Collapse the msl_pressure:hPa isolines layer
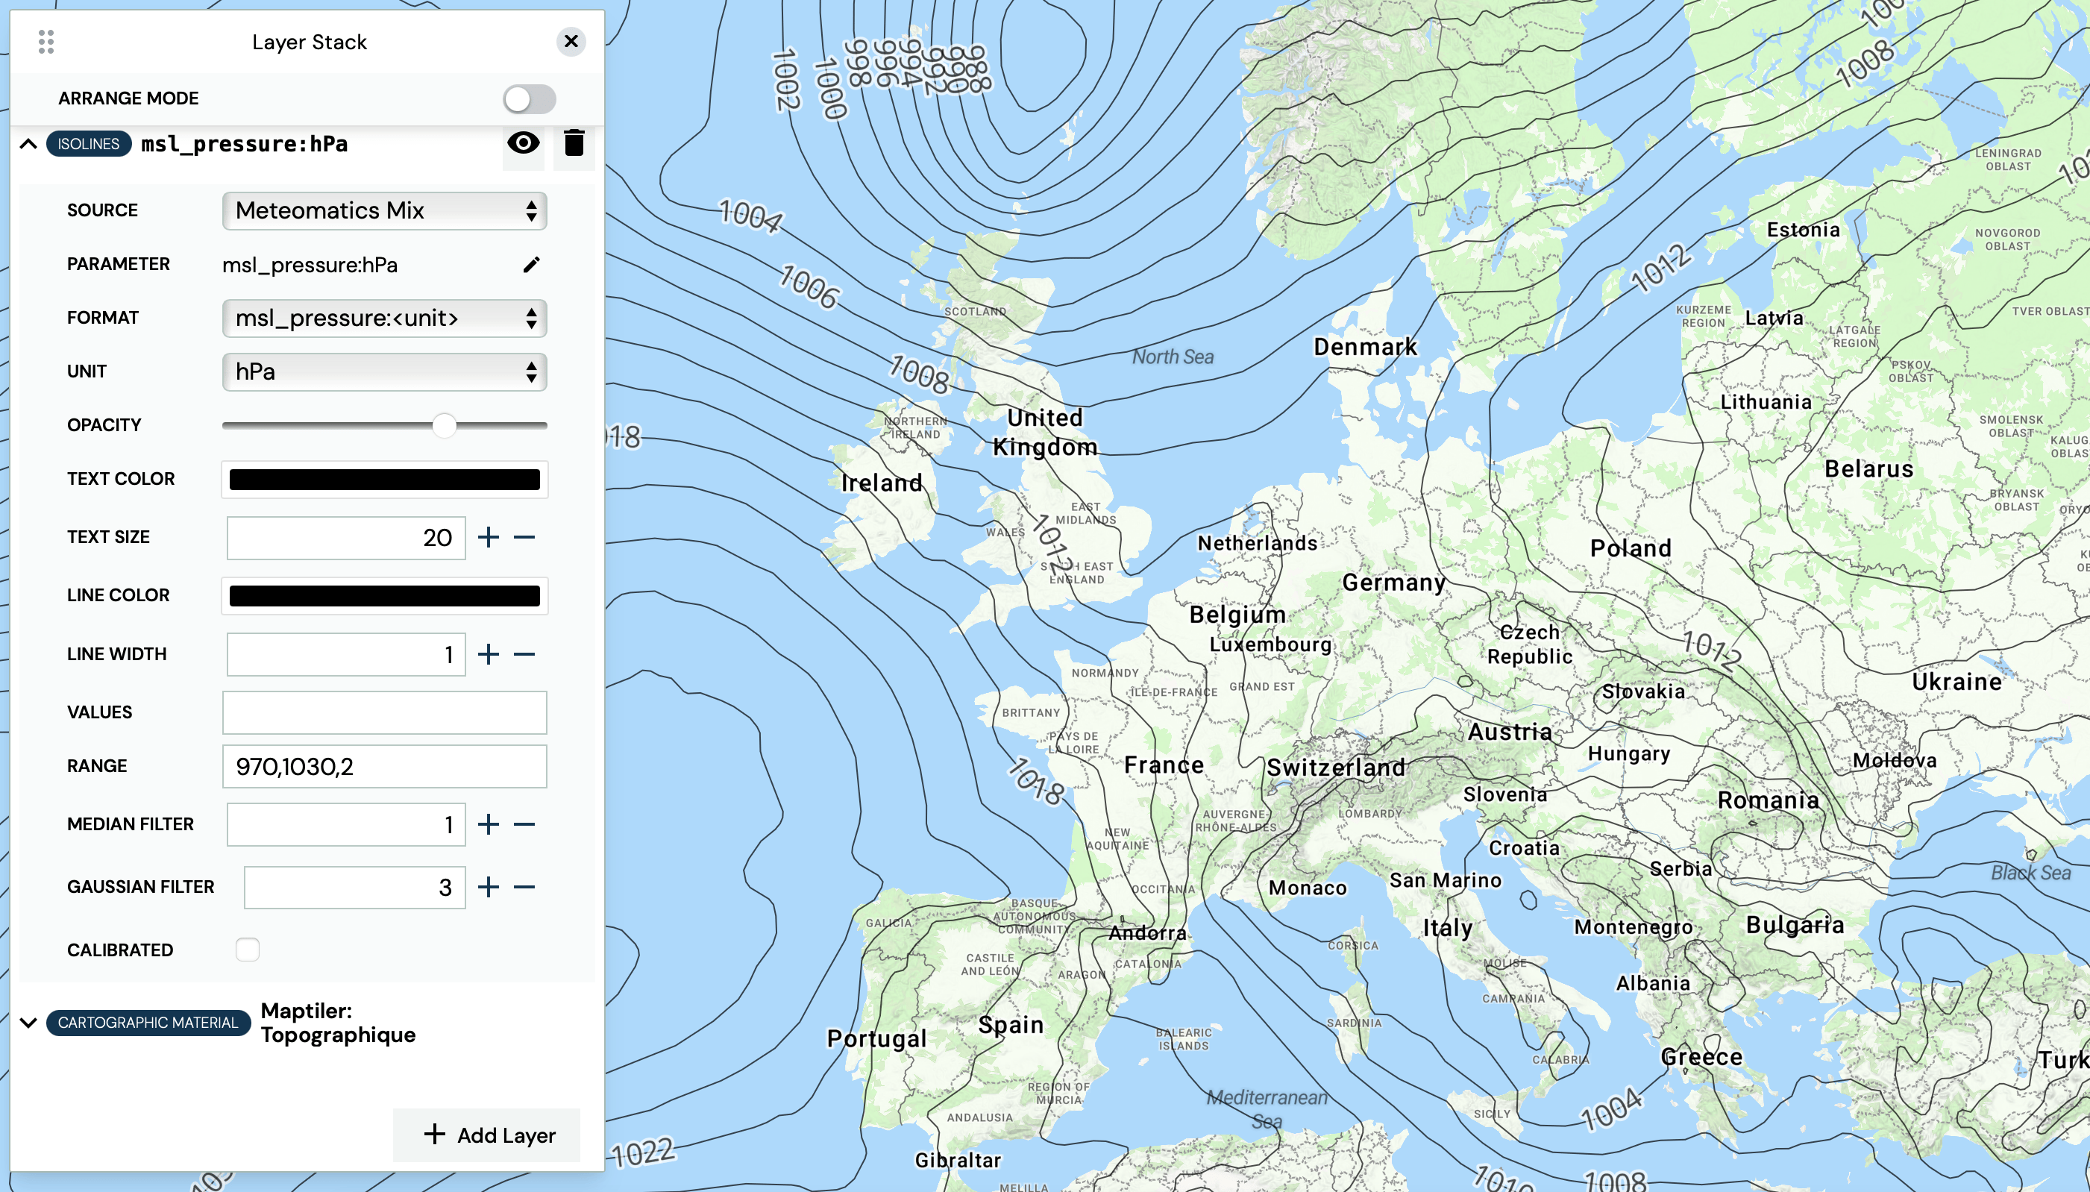 pos(28,144)
